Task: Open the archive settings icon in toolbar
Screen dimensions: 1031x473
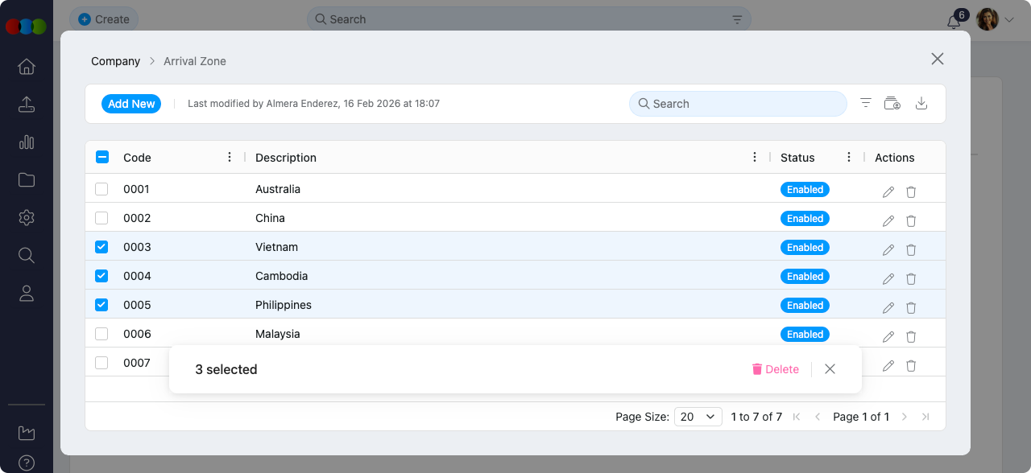Action: point(892,104)
